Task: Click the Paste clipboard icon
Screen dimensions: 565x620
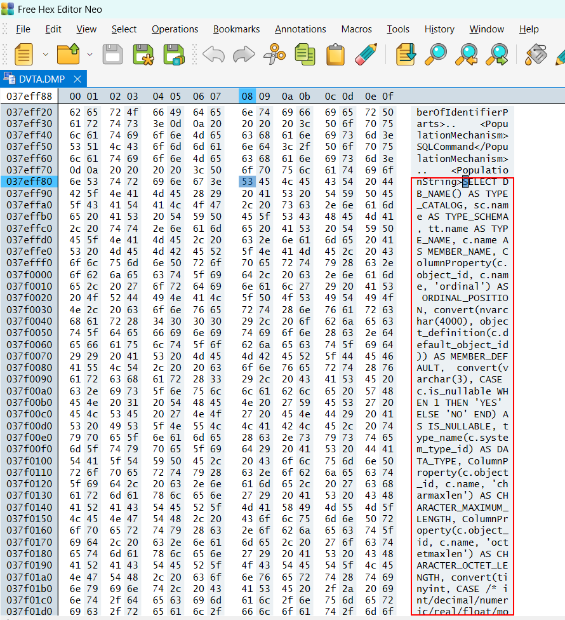Action: pyautogui.click(x=335, y=54)
